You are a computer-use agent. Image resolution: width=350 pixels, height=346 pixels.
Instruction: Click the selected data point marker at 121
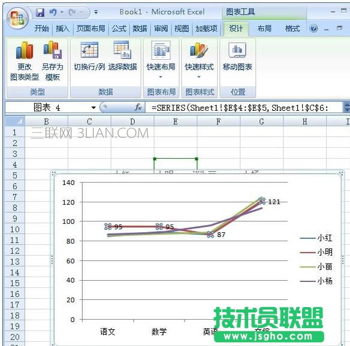[x=262, y=201]
